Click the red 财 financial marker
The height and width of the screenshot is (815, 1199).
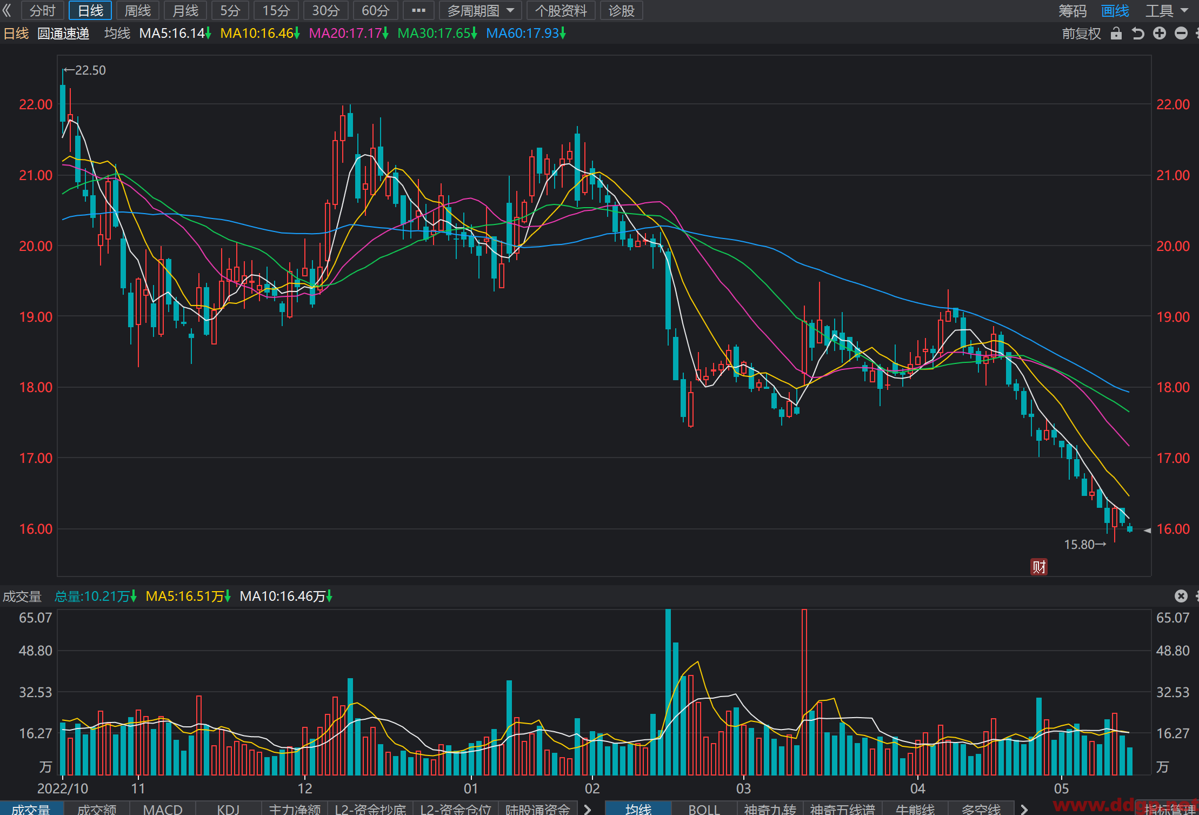pyautogui.click(x=1039, y=567)
